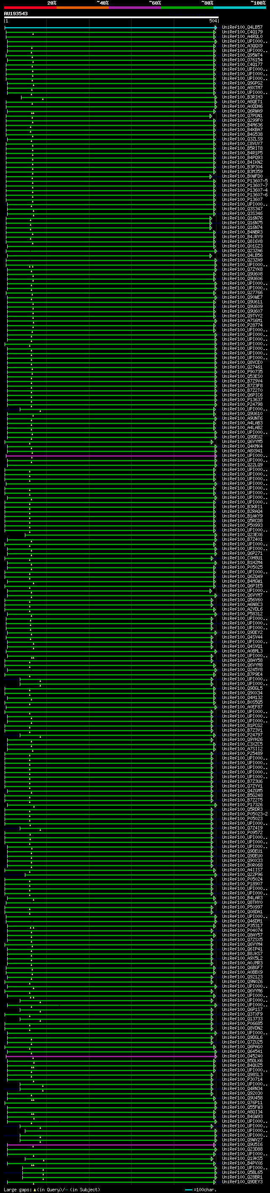
Task: Select entry UniRef100_Q7PGN1
Action: (x=242, y=116)
